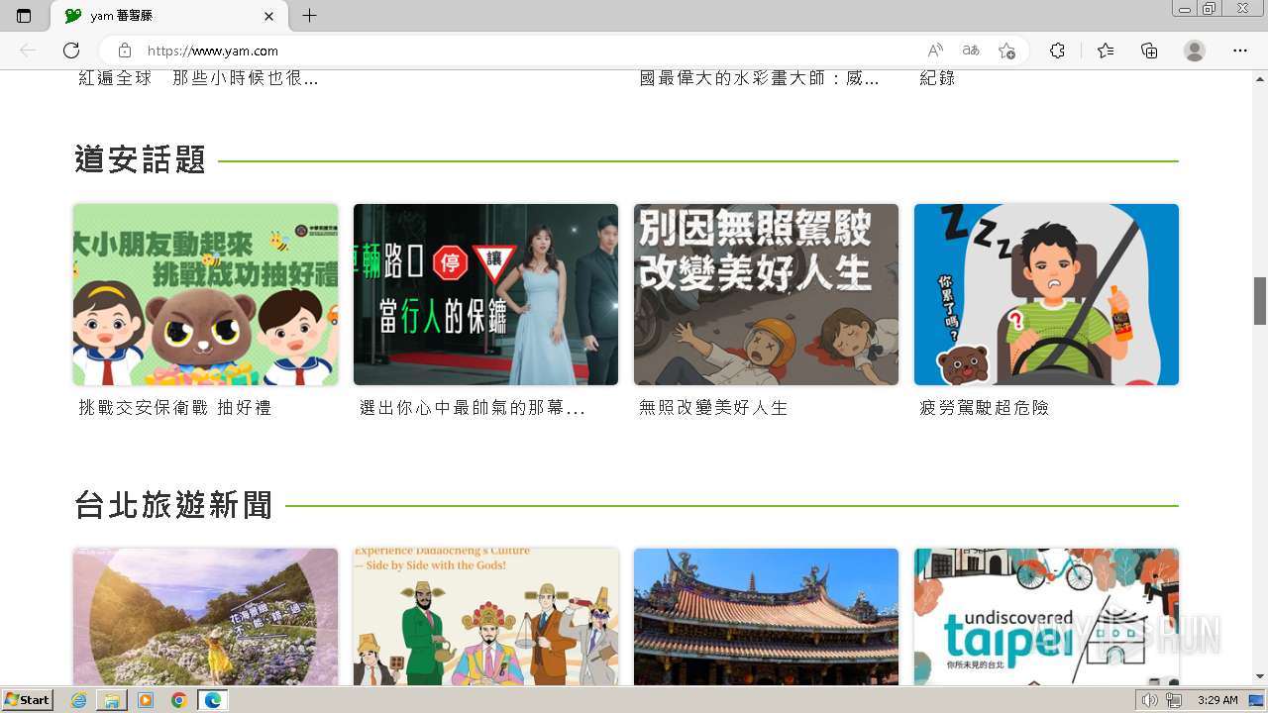1268x713 pixels.
Task: Close the yam 蕃薯藤 tab
Action: (269, 16)
